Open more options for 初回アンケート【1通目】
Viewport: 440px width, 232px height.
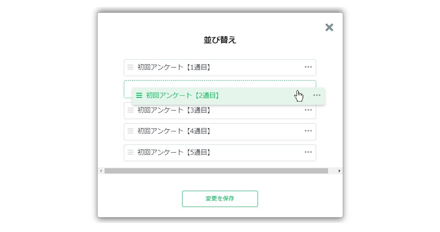(x=308, y=67)
